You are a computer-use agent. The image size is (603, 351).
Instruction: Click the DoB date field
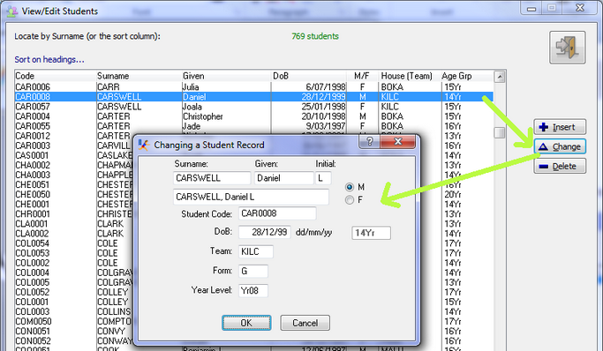265,232
